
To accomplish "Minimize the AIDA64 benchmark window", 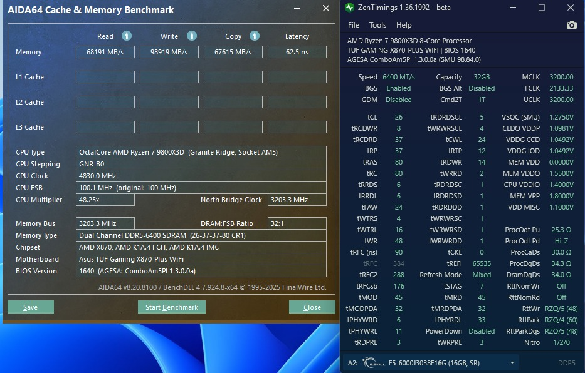I will pyautogui.click(x=297, y=8).
